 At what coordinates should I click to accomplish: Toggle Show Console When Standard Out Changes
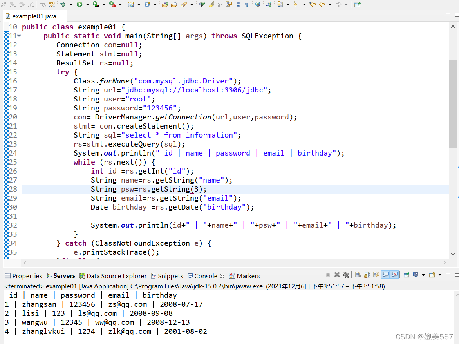(384, 275)
